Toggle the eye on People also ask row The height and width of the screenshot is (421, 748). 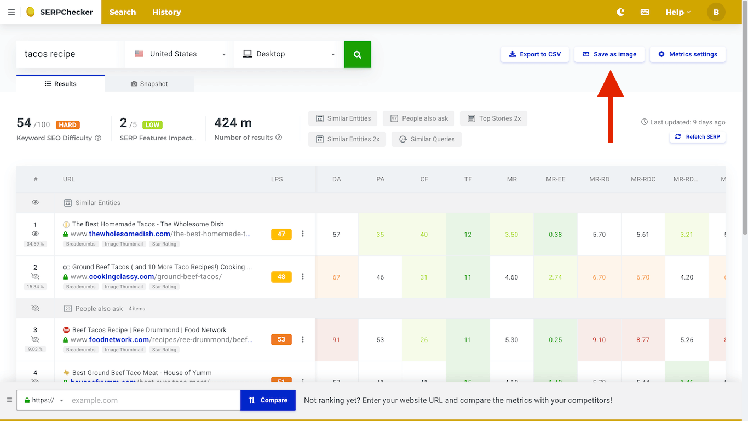pyautogui.click(x=36, y=309)
